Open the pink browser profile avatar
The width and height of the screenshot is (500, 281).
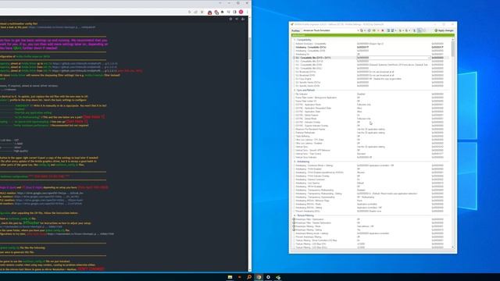pyautogui.click(x=241, y=12)
